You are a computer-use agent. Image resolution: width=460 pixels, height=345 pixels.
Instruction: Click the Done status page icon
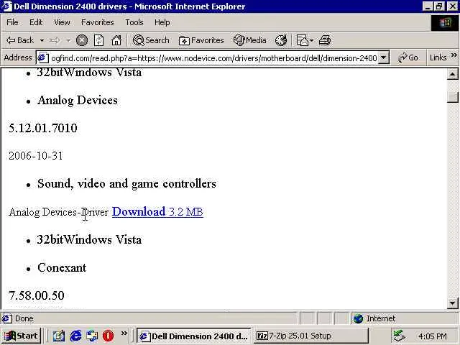point(6,318)
